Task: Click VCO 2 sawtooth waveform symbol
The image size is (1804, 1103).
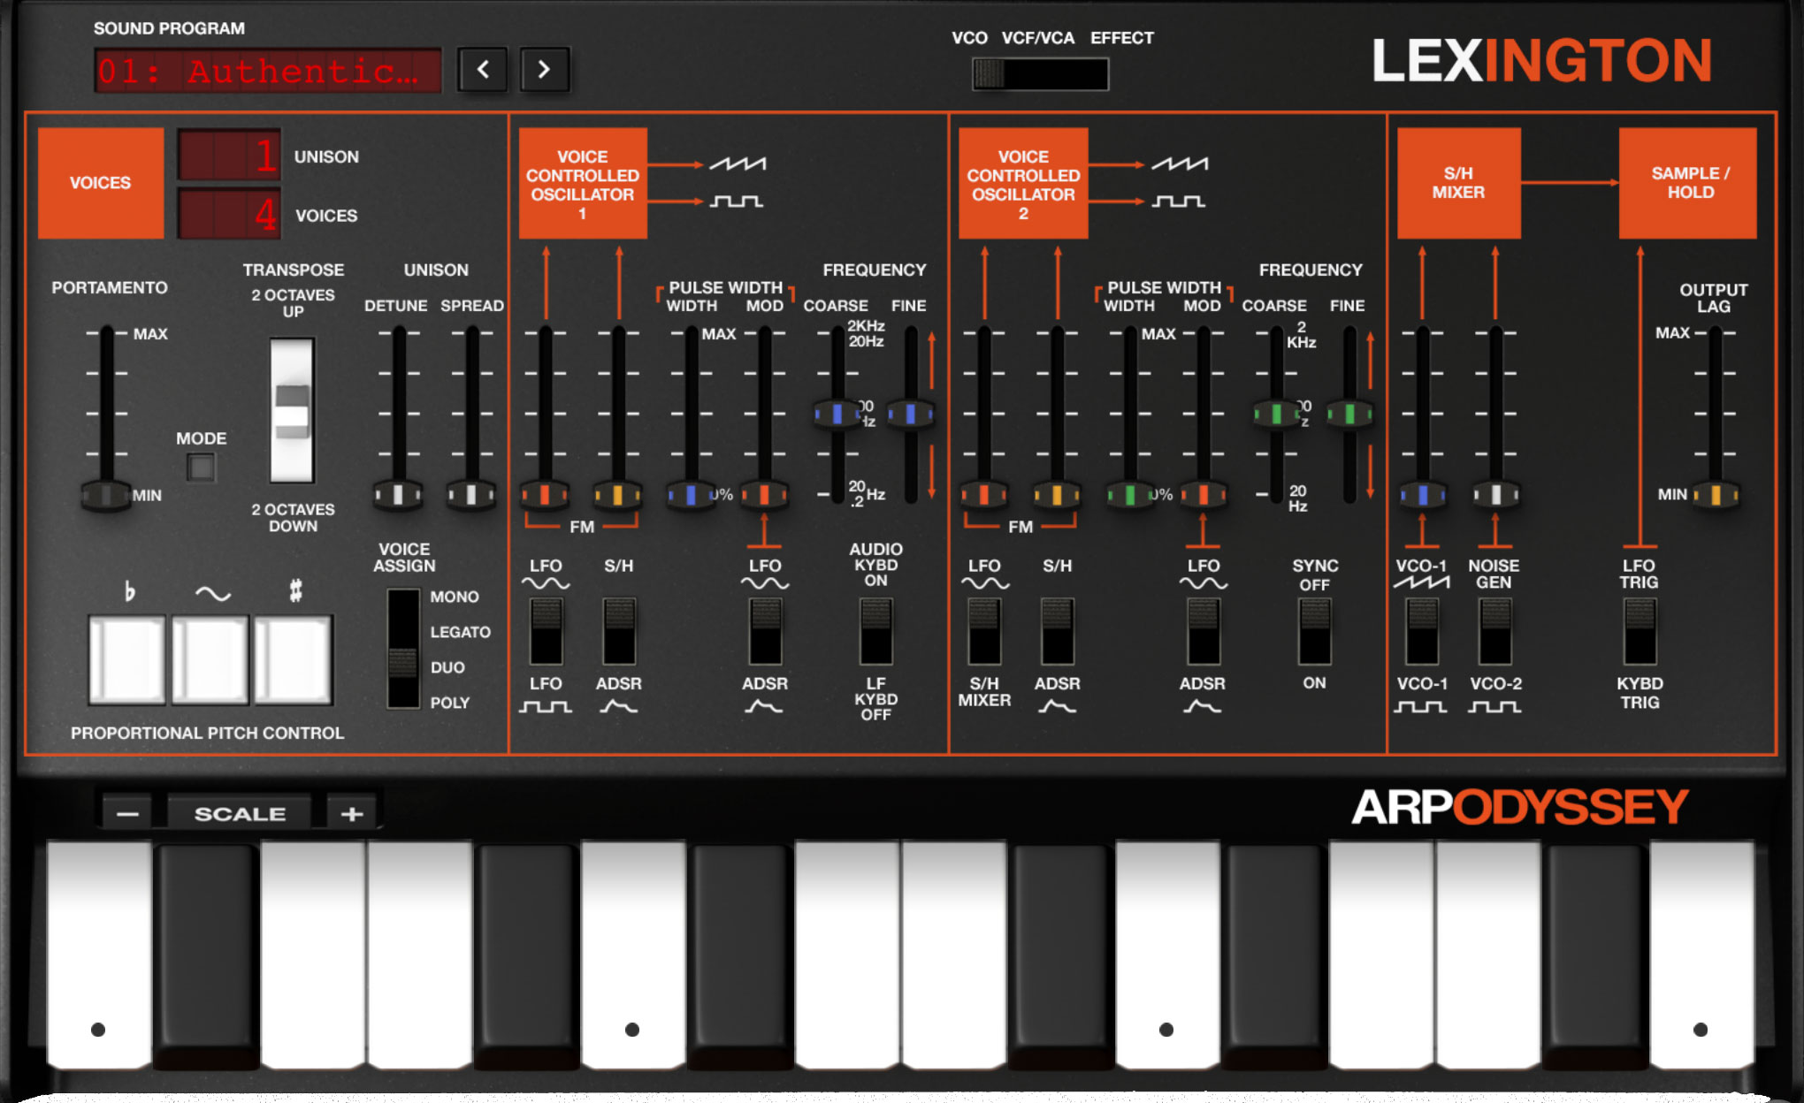Action: (x=1179, y=164)
